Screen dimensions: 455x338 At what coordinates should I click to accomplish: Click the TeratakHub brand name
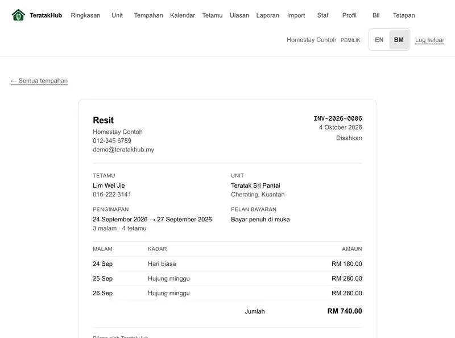(46, 15)
